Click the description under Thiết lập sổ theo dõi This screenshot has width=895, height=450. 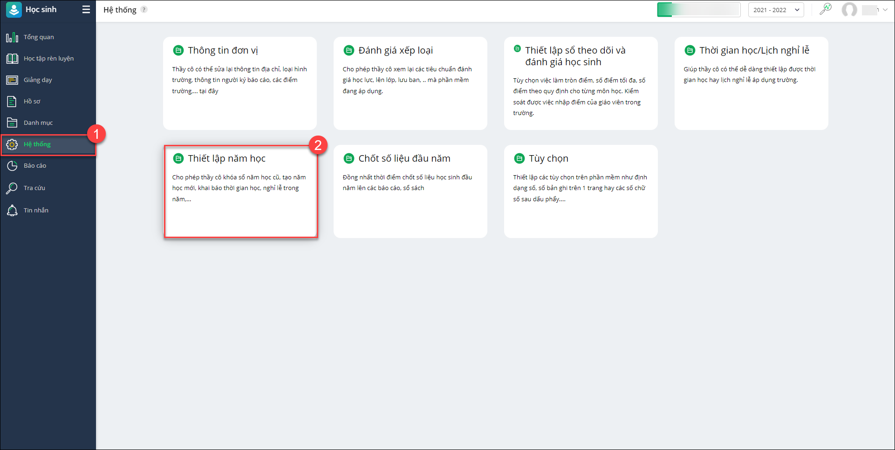coord(579,96)
